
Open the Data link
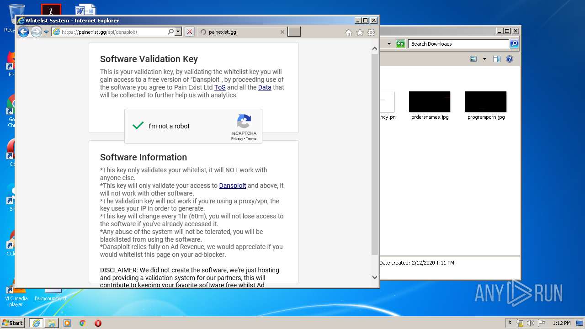click(265, 87)
